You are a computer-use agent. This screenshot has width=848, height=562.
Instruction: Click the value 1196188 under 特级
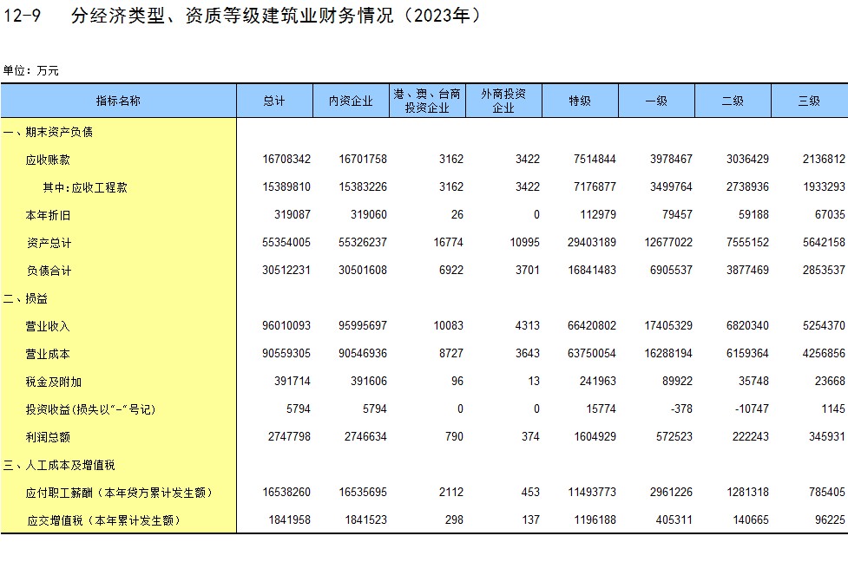[595, 520]
